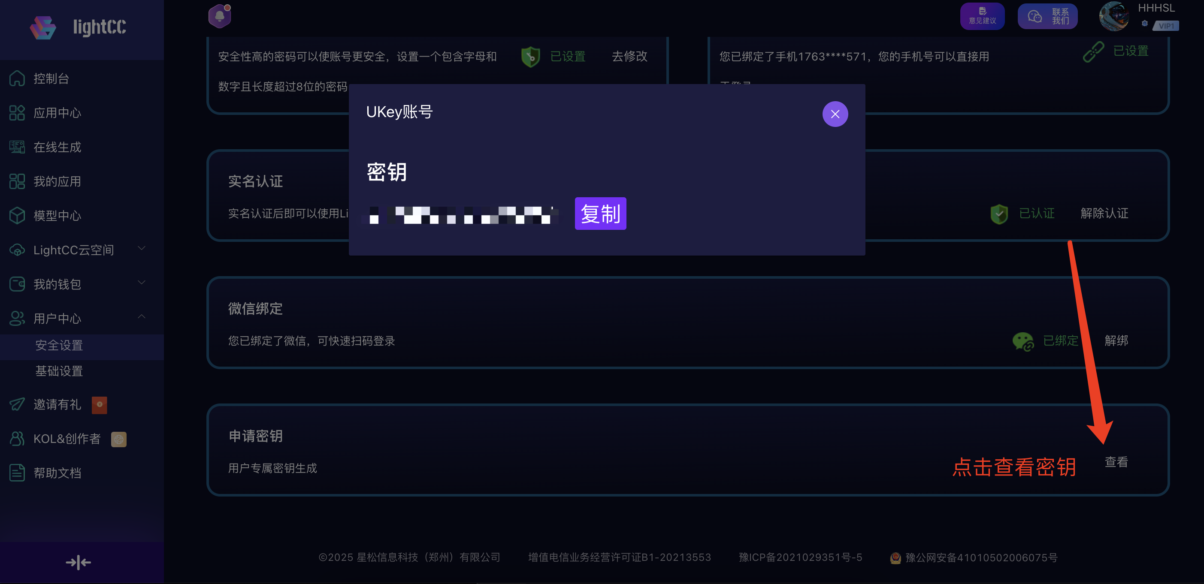The height and width of the screenshot is (584, 1204).
Task: Click 去修改 to change password
Action: point(629,57)
